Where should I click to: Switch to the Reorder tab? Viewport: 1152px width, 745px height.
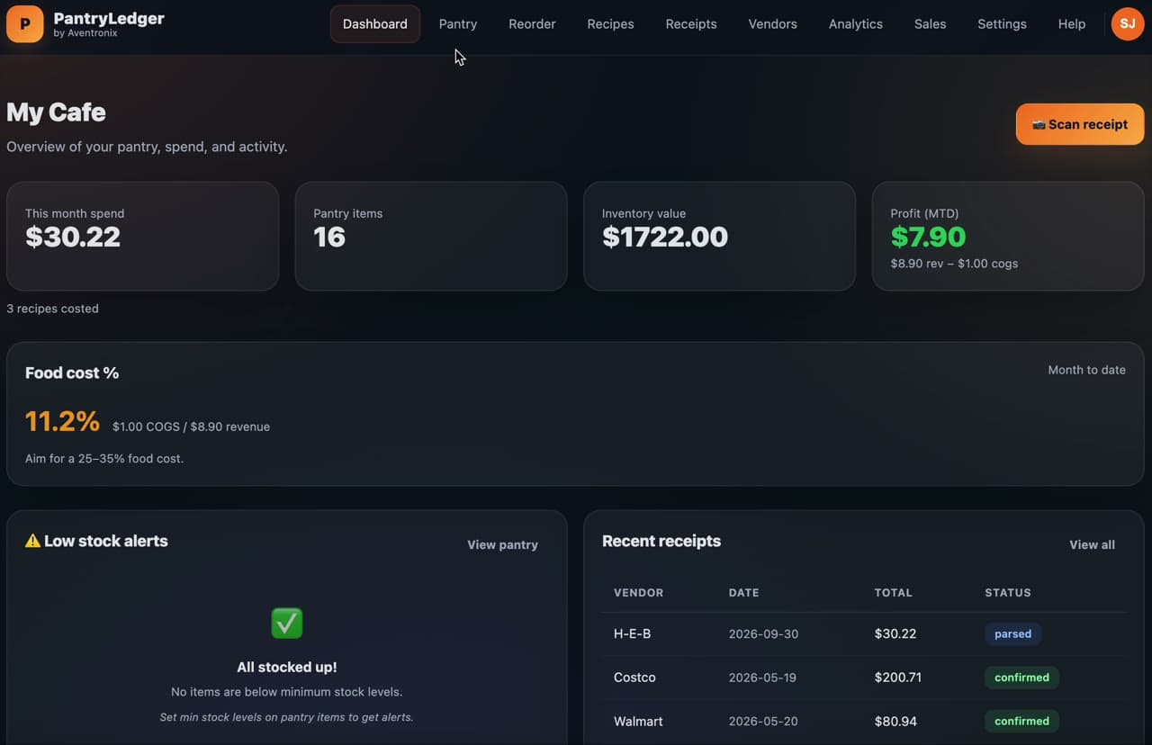(532, 24)
